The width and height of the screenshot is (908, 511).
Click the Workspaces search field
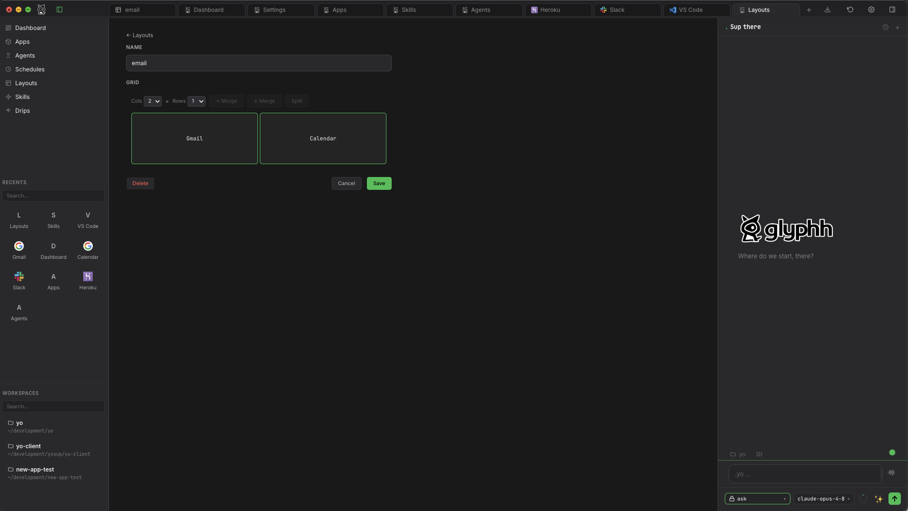[x=53, y=406]
